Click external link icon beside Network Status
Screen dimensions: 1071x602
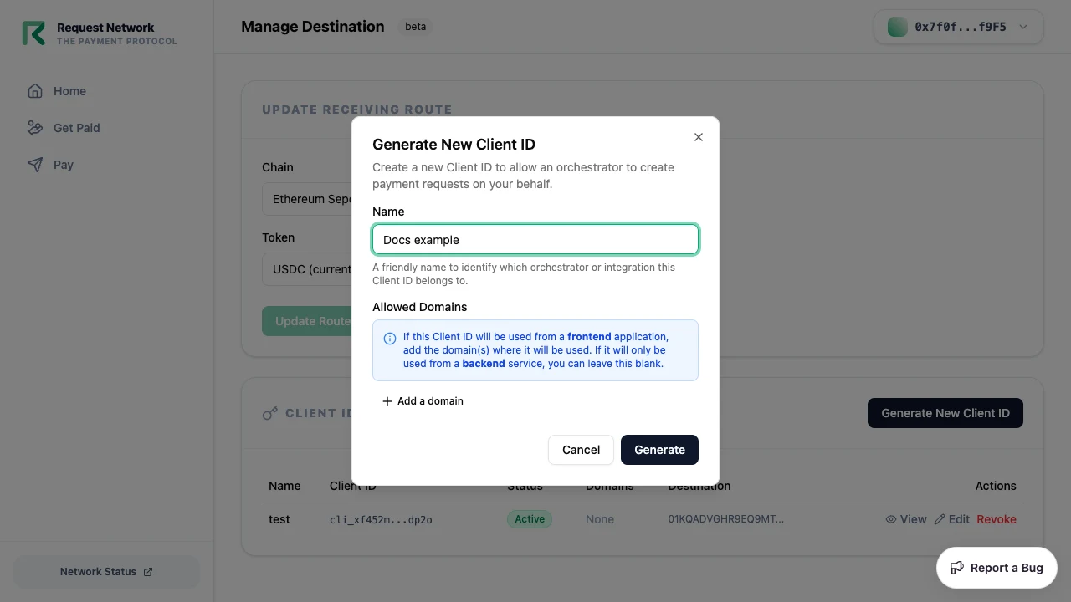coord(148,572)
